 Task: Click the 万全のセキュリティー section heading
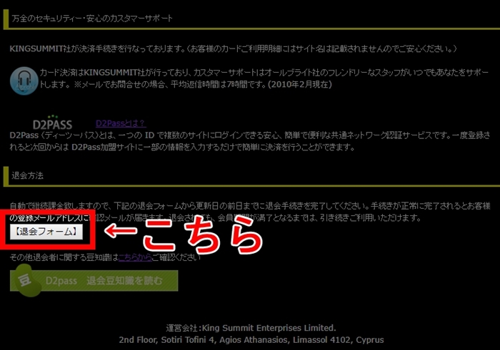point(92,18)
